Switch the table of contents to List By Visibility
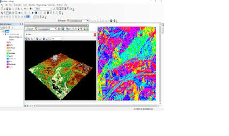The image size is (229, 136). (x=6, y=28)
